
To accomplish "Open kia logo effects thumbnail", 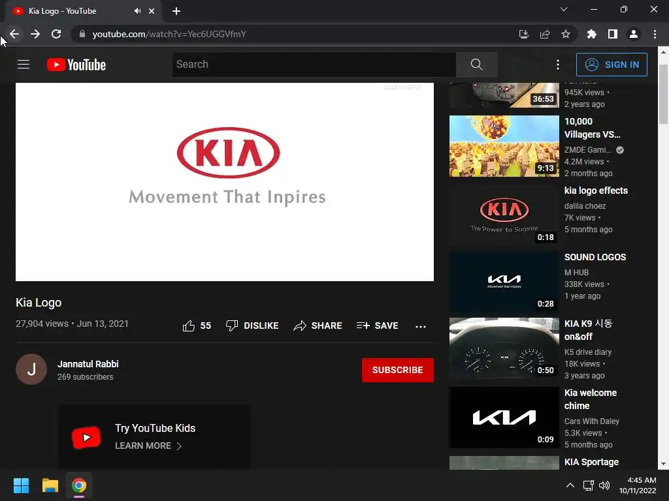I will pos(504,215).
